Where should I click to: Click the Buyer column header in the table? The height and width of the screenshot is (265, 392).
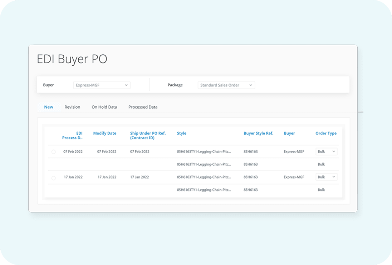tap(289, 134)
